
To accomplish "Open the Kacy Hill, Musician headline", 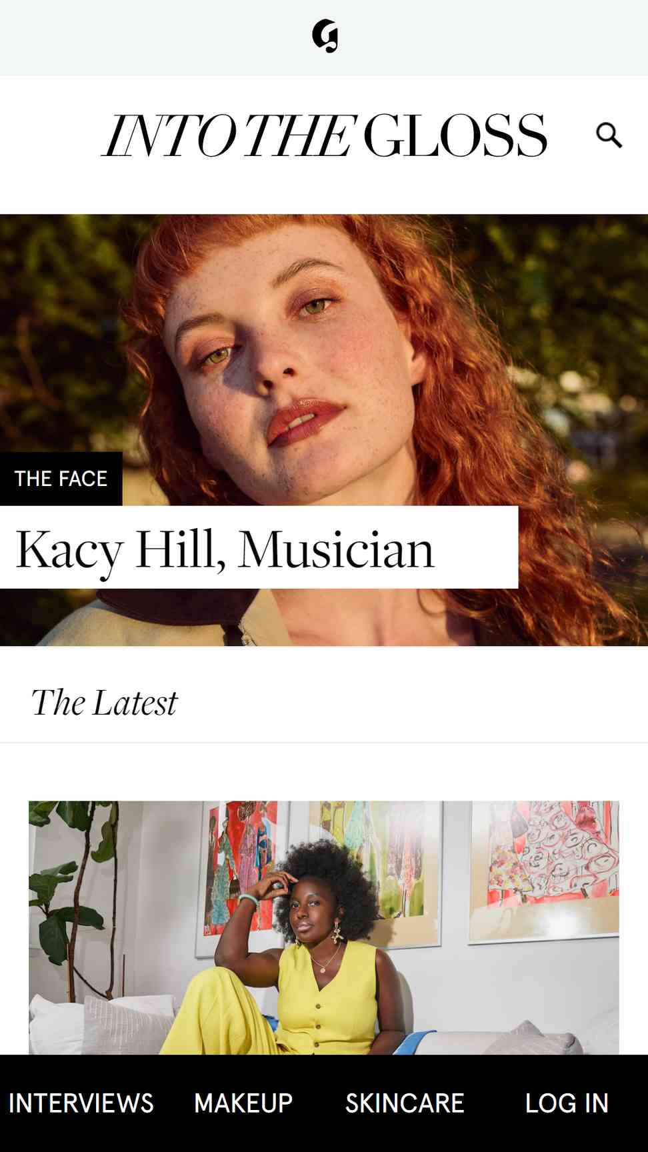I will (225, 549).
